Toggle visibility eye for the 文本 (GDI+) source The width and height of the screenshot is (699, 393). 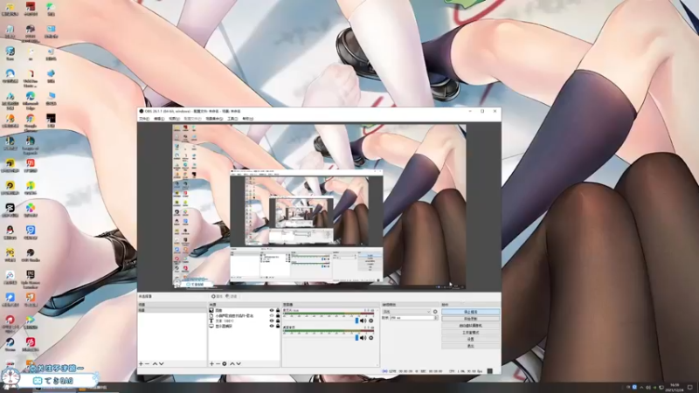pos(272,321)
